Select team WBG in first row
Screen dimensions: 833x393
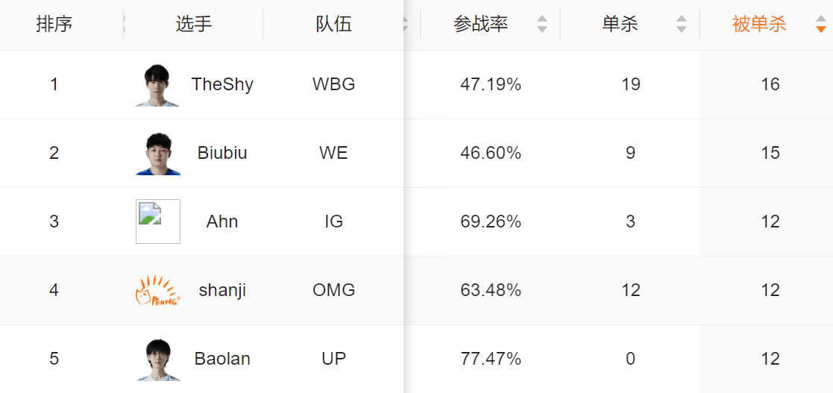333,84
